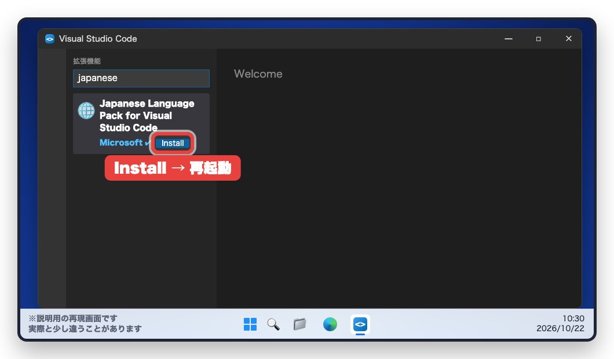Image resolution: width=614 pixels, height=359 pixels.
Task: Maximize the Visual Studio Code window
Action: coord(539,39)
